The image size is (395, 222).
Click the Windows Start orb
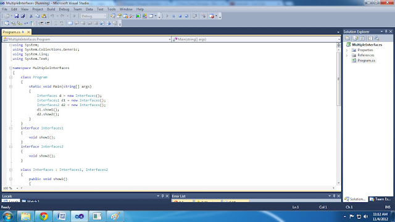pos(7,216)
